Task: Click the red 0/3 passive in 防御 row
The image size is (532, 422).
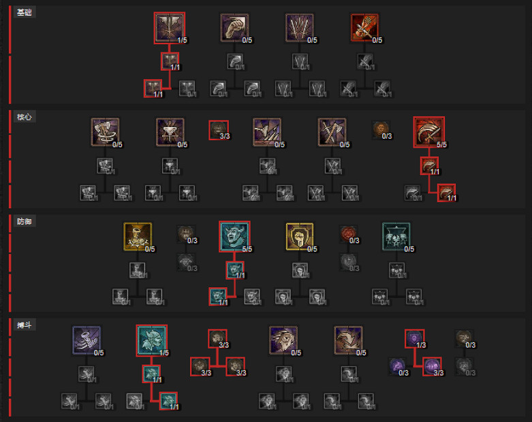Action: click(x=349, y=234)
